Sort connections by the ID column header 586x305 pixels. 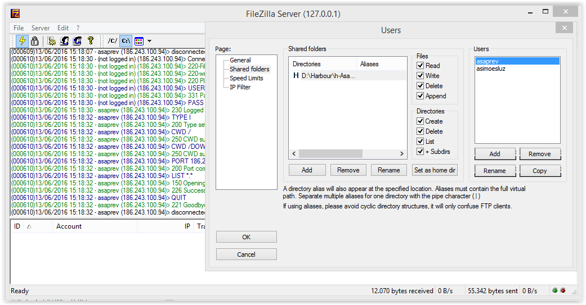(x=17, y=226)
